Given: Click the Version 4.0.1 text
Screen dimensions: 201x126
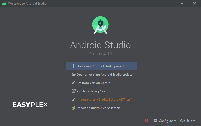Looking at the screenshot, I should (x=100, y=54).
